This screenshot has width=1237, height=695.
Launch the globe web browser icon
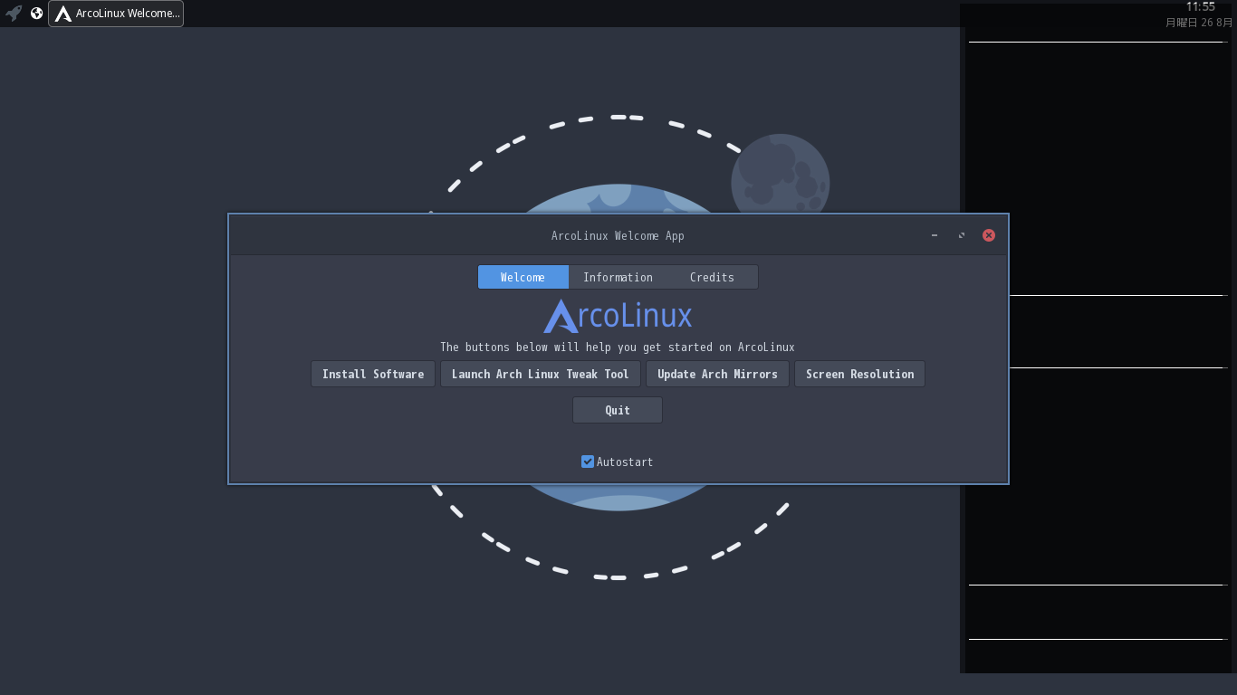[36, 14]
